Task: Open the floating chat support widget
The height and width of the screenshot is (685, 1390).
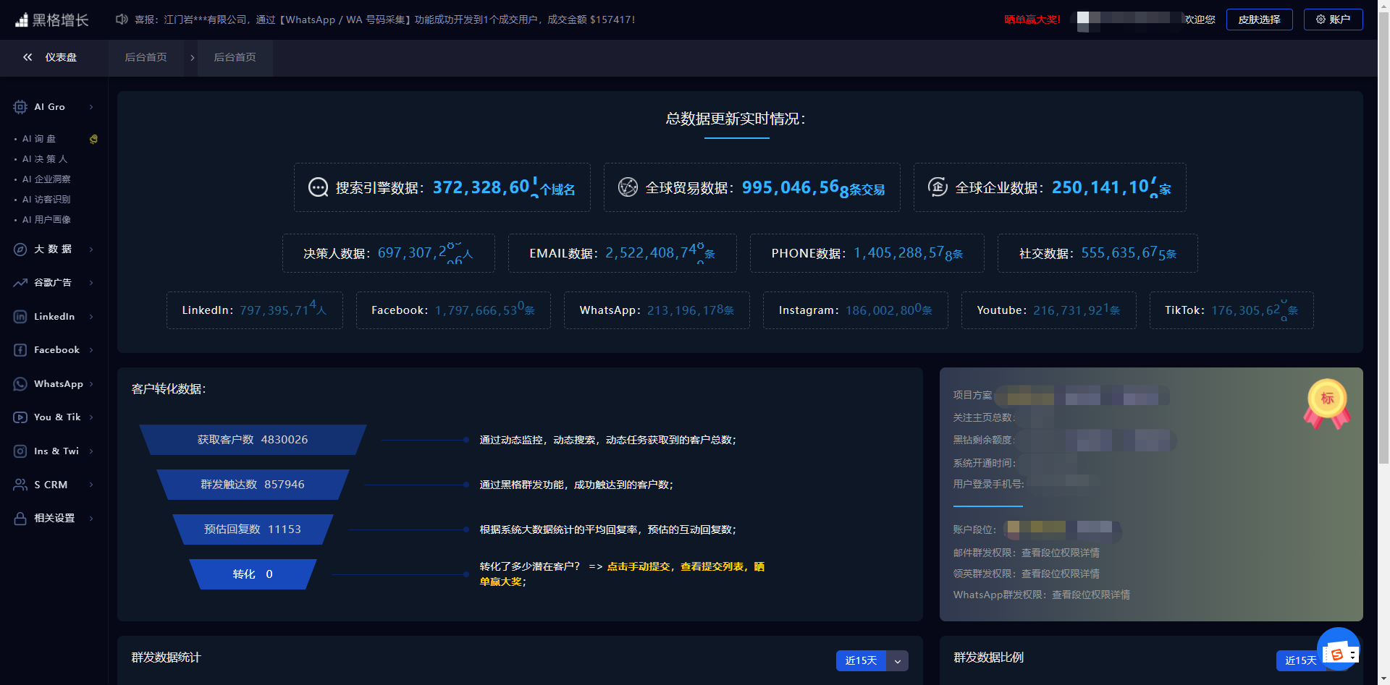Action: coord(1338,650)
